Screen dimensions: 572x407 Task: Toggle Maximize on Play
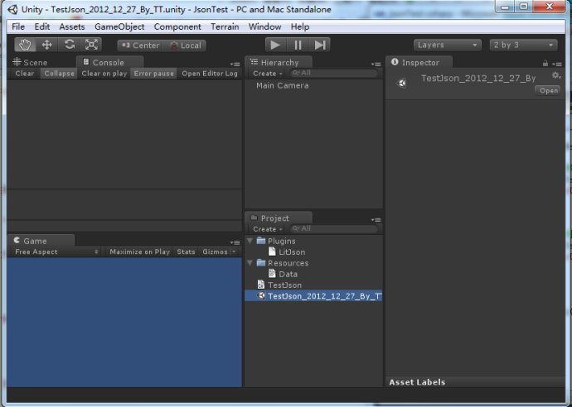[140, 252]
